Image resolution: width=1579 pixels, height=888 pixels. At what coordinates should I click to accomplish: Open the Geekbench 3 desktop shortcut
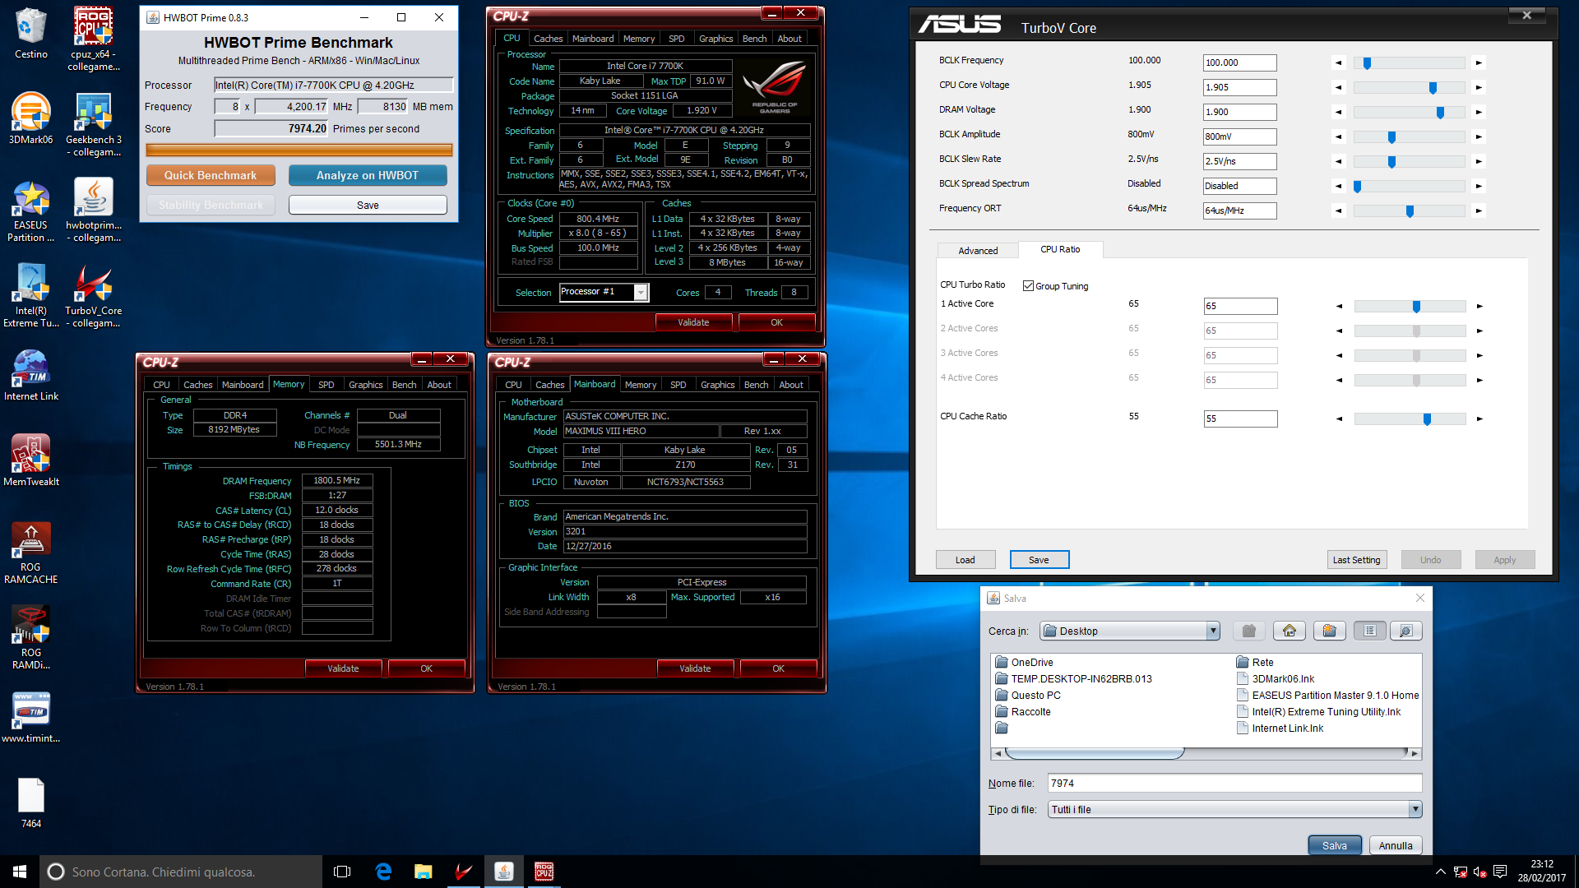click(94, 124)
